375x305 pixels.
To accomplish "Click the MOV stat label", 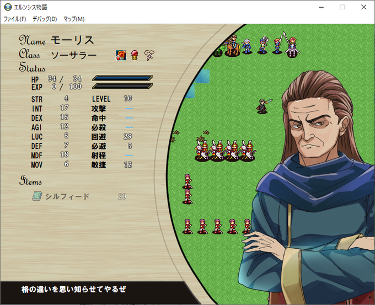I will tap(37, 165).
